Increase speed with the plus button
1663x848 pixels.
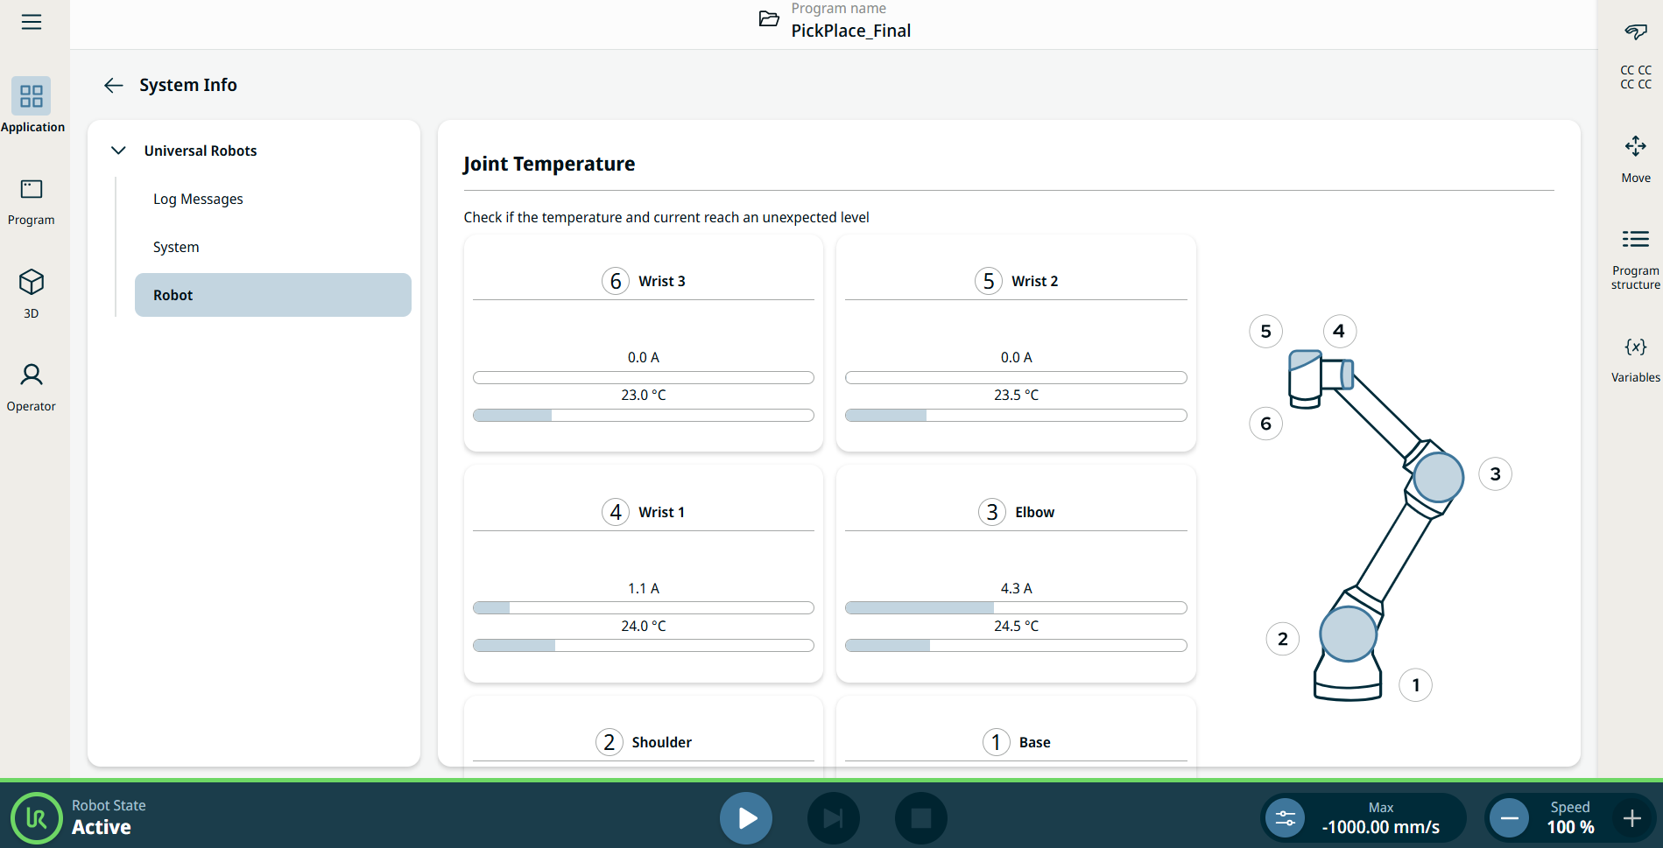tap(1631, 818)
